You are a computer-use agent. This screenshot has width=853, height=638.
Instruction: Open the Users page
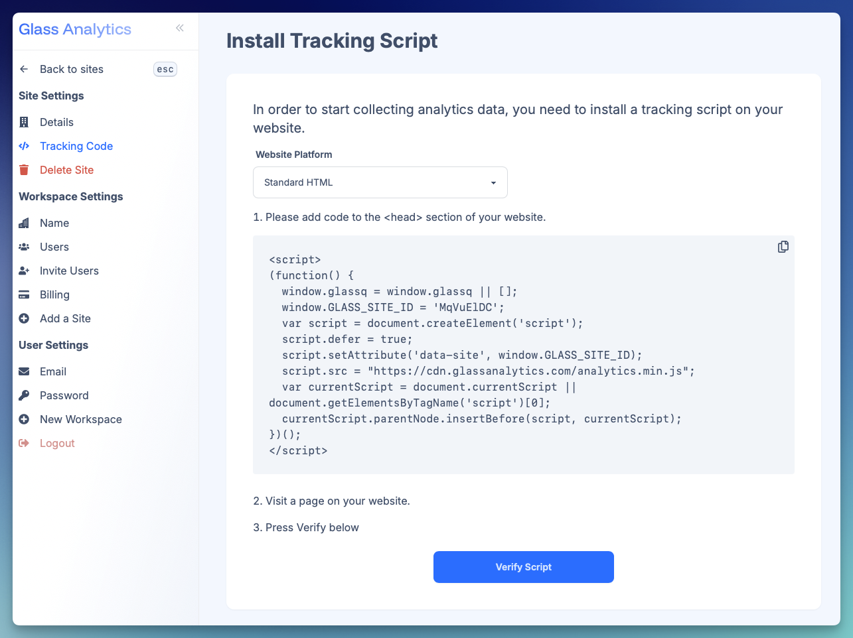(x=54, y=247)
